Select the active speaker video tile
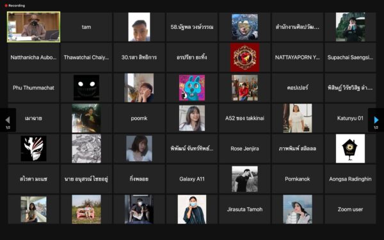Viewport: 384px width, 240px height. point(33,27)
